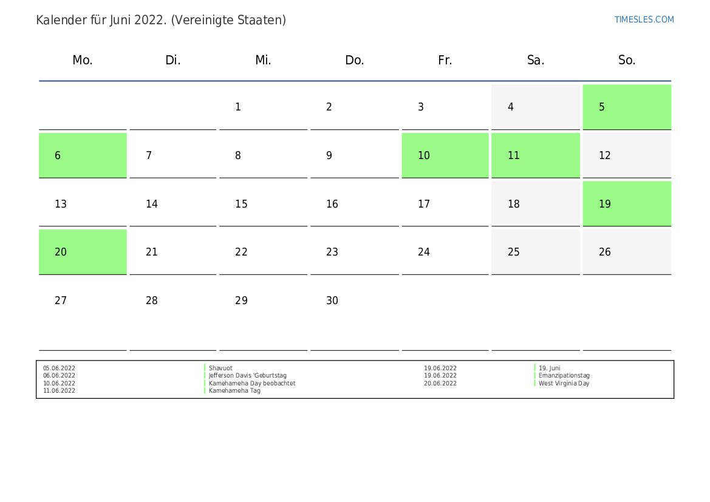This screenshot has width=710, height=502.
Task: Click the West Virginia Day entry
Action: tap(564, 383)
